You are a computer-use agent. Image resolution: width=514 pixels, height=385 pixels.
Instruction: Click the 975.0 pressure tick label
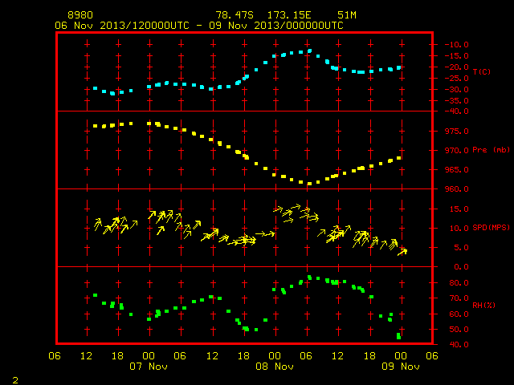[456, 132]
